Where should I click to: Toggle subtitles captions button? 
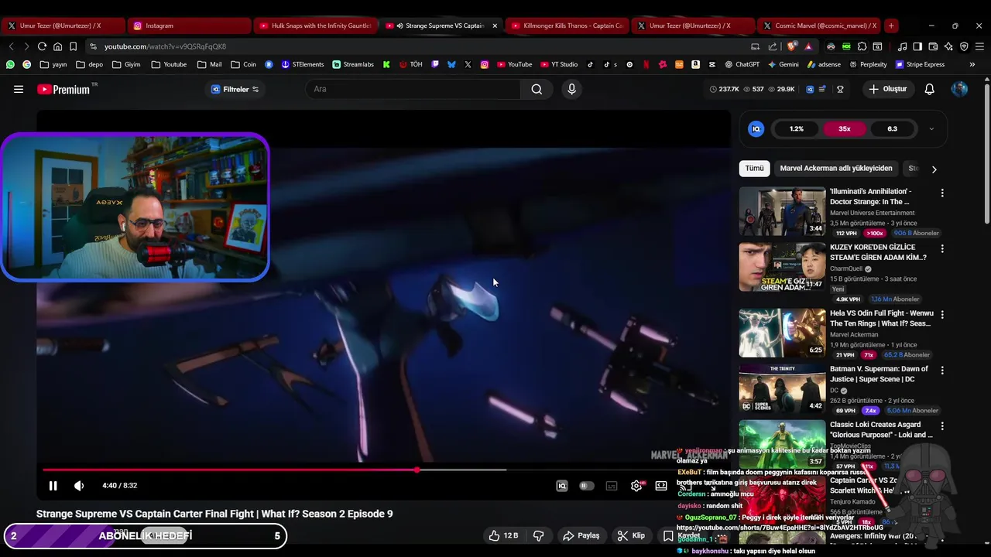pyautogui.click(x=612, y=486)
